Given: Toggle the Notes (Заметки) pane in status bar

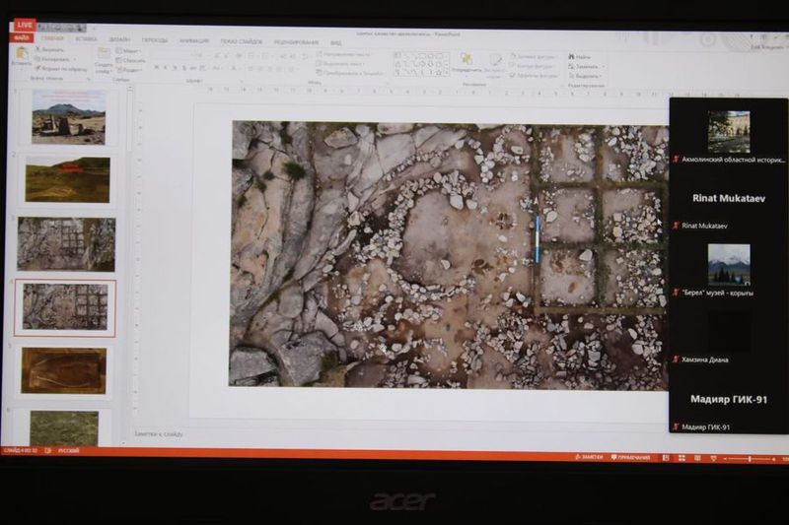Looking at the screenshot, I should pyautogui.click(x=590, y=458).
